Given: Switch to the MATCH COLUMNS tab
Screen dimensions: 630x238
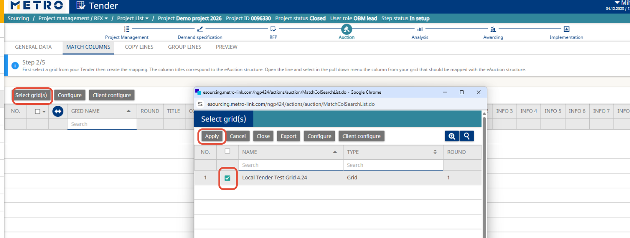Looking at the screenshot, I should pyautogui.click(x=88, y=47).
